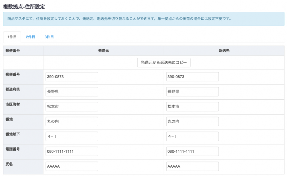Select the 返送先 番地 field
Screen dimensions: 287x176
click(192, 122)
